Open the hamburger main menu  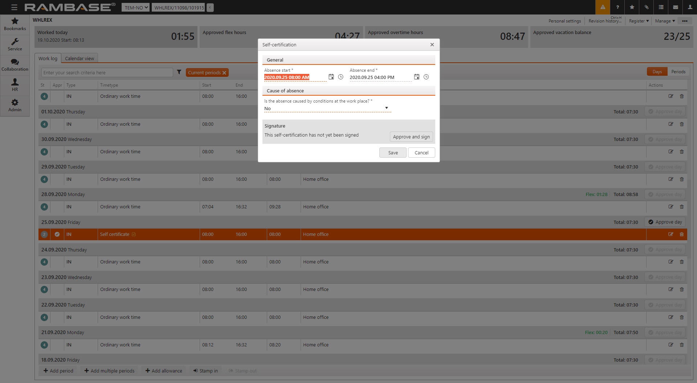(x=14, y=7)
